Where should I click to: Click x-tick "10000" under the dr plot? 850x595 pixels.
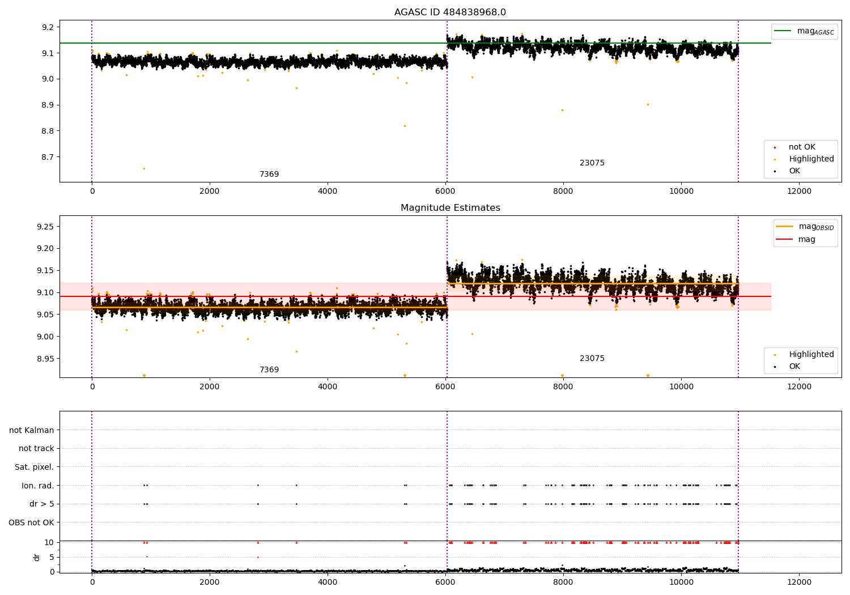(x=681, y=583)
